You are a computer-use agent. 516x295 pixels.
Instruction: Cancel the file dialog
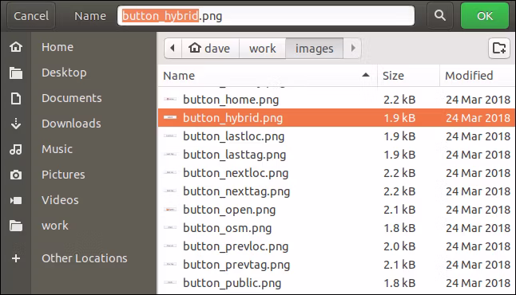31,16
